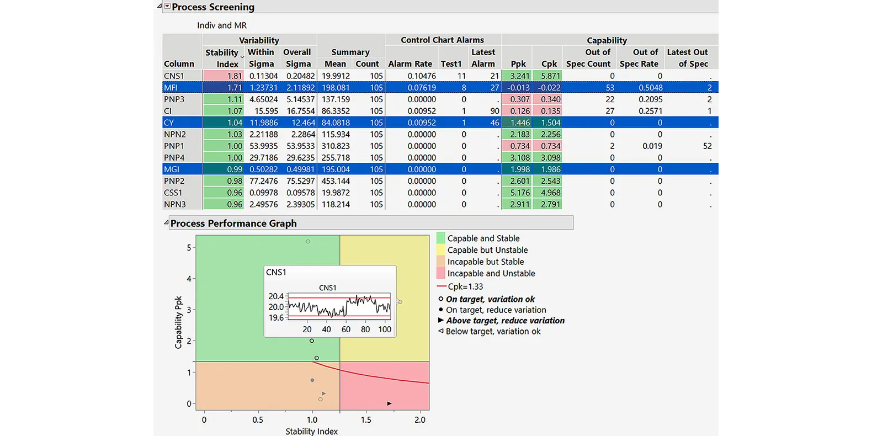The width and height of the screenshot is (872, 436).
Task: Click the black triangle marker in red zone
Action: [389, 403]
